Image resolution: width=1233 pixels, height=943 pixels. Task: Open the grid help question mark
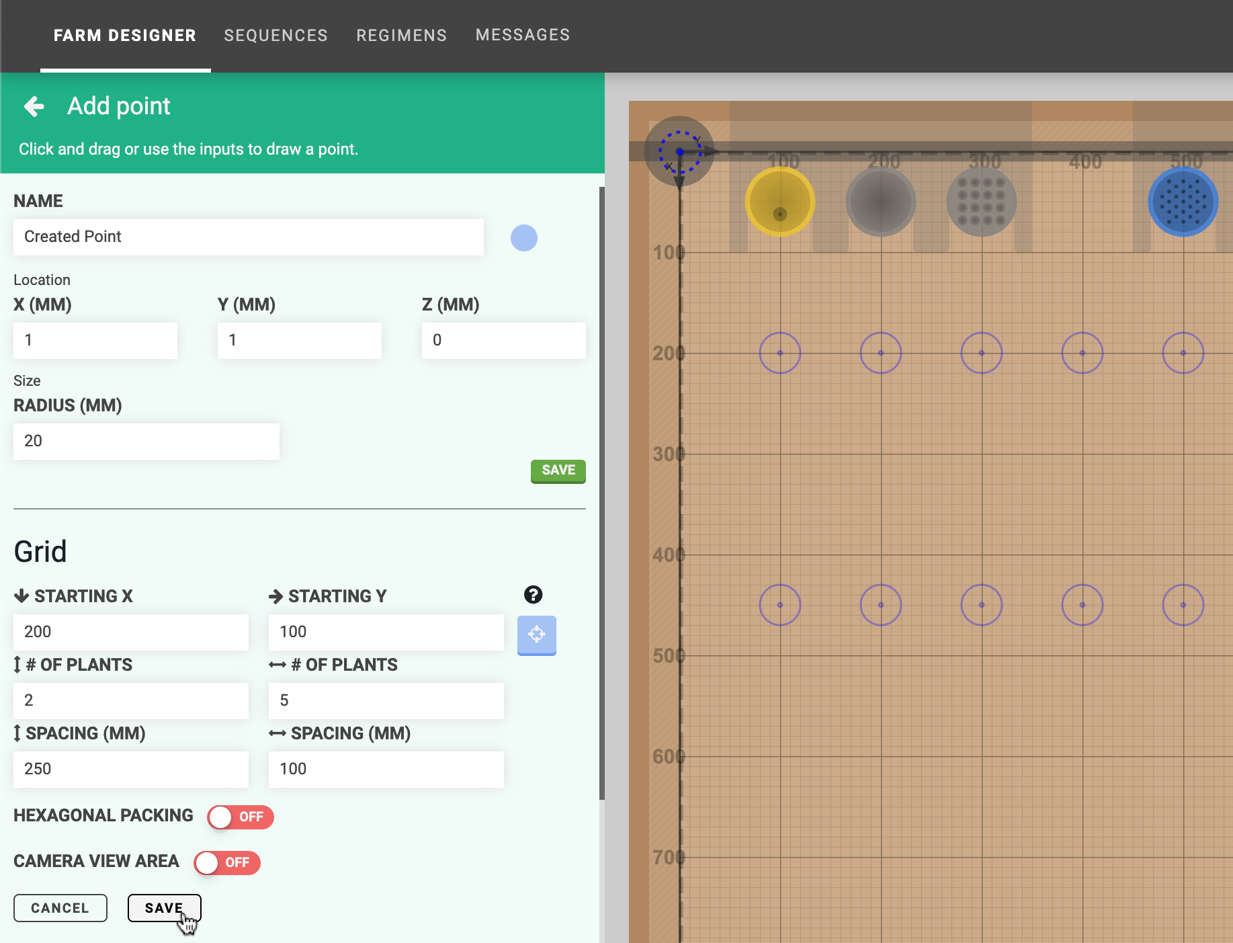pyautogui.click(x=533, y=594)
